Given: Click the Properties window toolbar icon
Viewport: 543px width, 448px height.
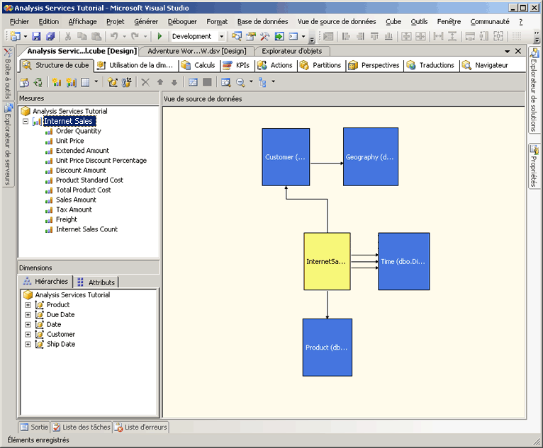Looking at the screenshot, I should pyautogui.click(x=250, y=36).
